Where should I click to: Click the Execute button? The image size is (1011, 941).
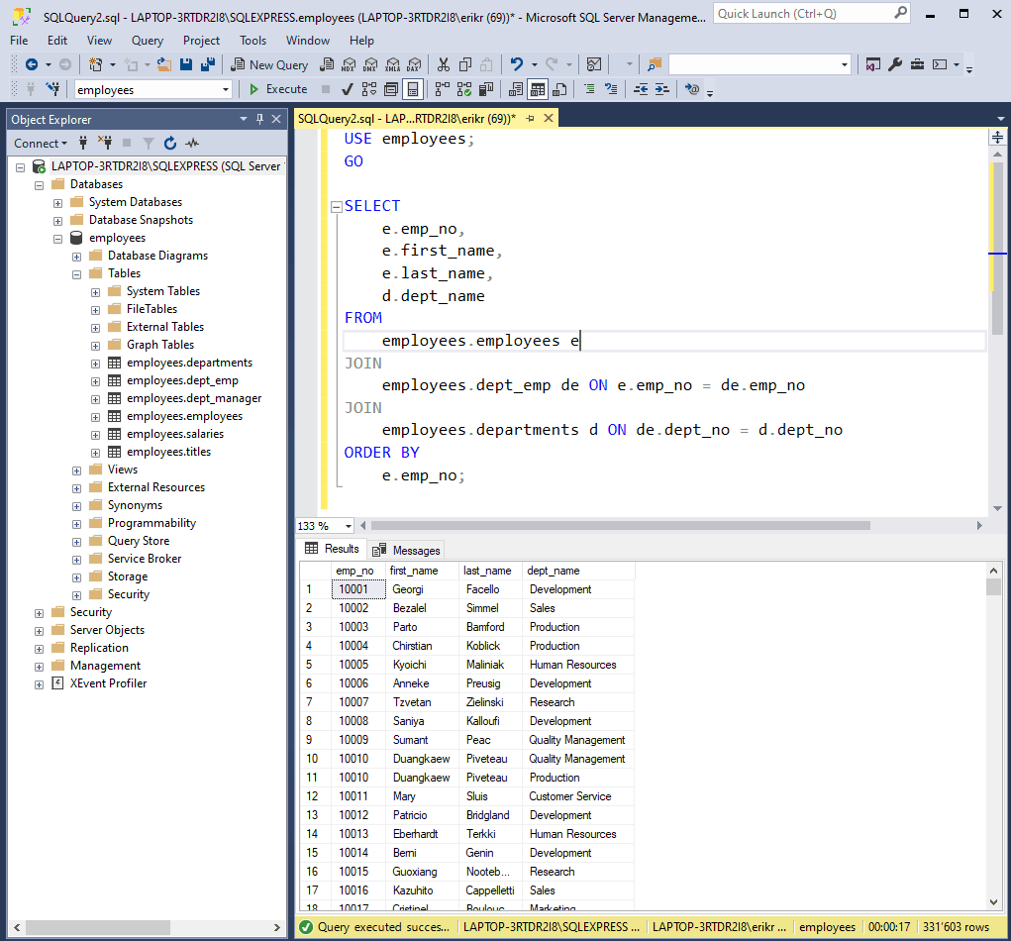[278, 89]
